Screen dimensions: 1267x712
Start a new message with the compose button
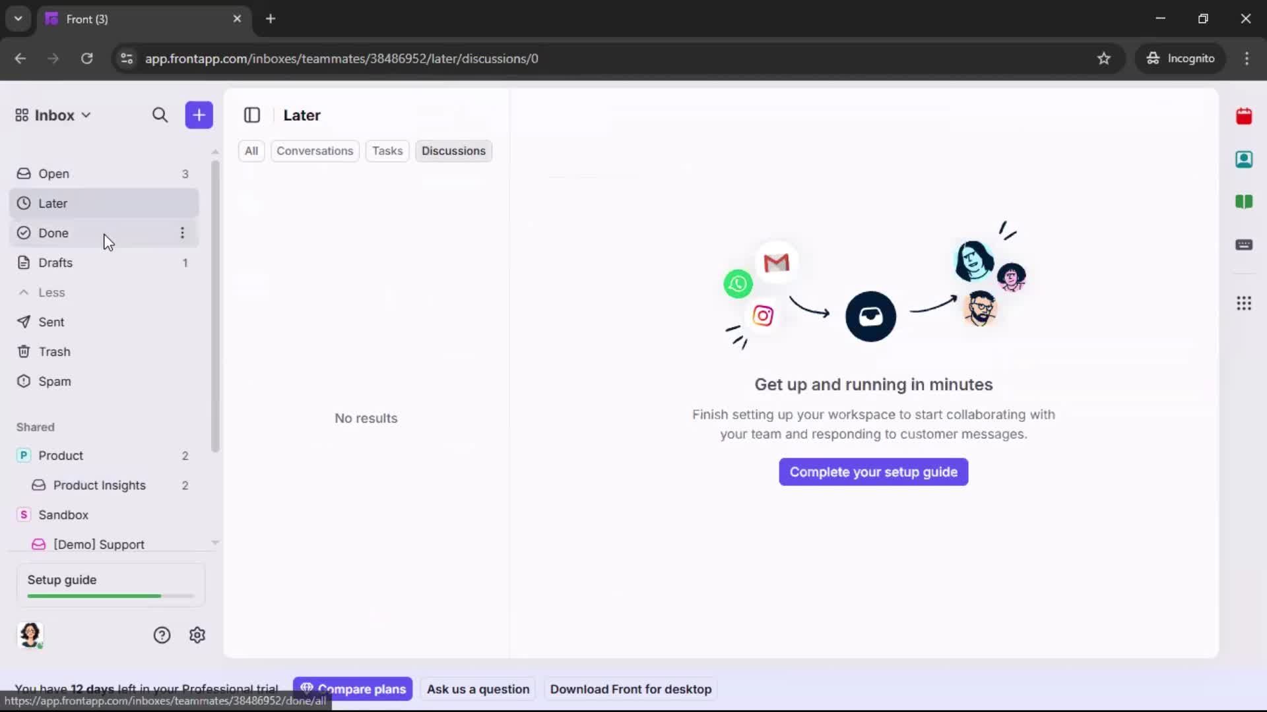(199, 115)
